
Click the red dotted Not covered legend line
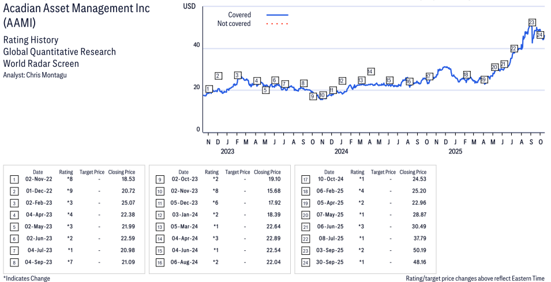point(277,24)
